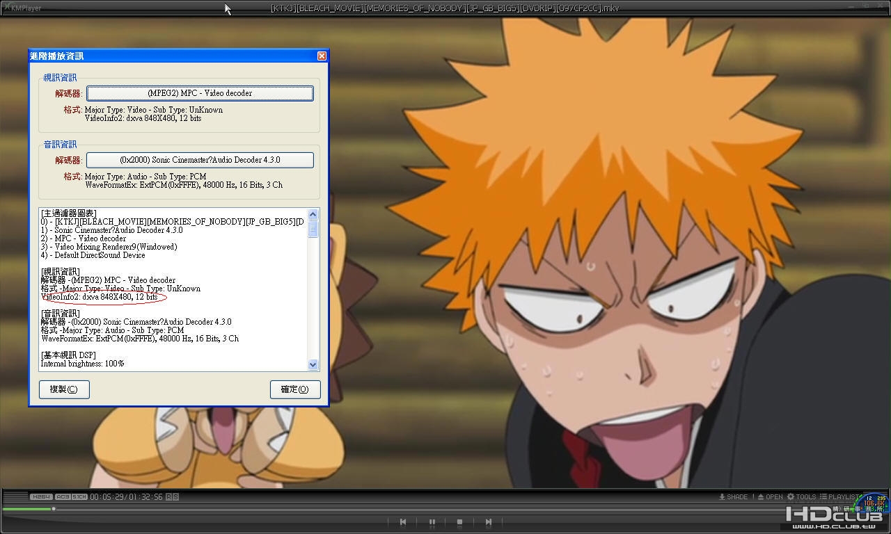The image size is (891, 534).
Task: Click the scrollbar thumb in info list
Action: [313, 229]
